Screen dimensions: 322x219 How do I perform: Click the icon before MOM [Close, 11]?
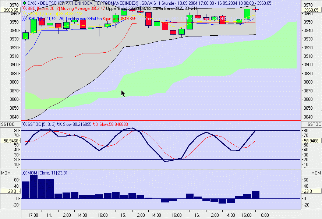point(24,173)
